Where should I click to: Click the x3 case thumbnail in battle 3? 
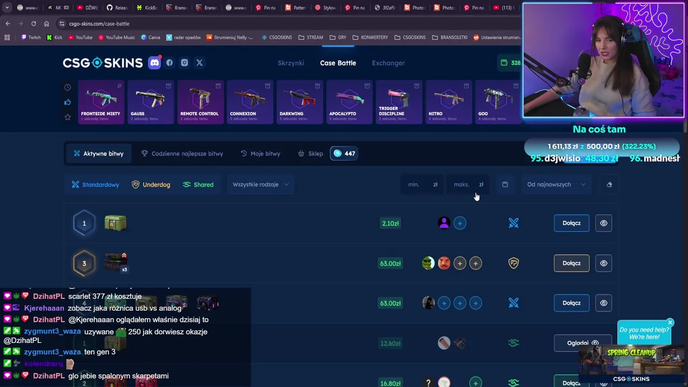(x=116, y=262)
